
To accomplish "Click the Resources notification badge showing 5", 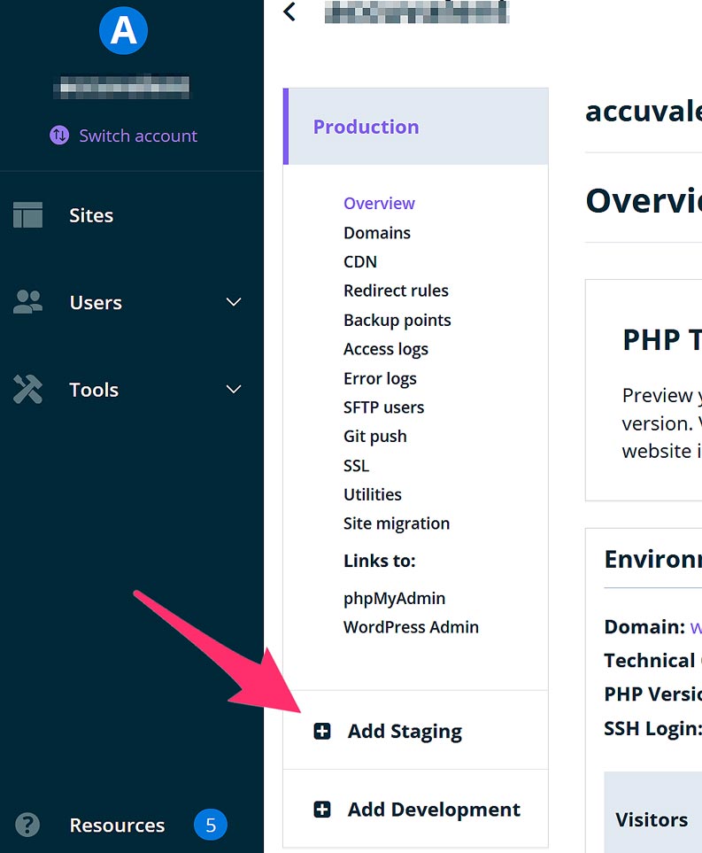I will click(x=211, y=826).
